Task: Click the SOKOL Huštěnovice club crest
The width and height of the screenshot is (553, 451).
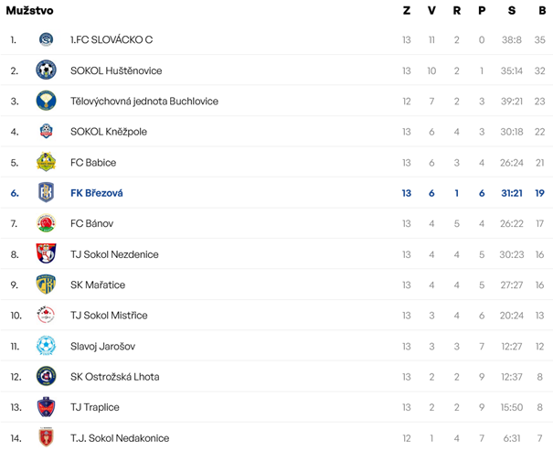Action: coord(46,70)
